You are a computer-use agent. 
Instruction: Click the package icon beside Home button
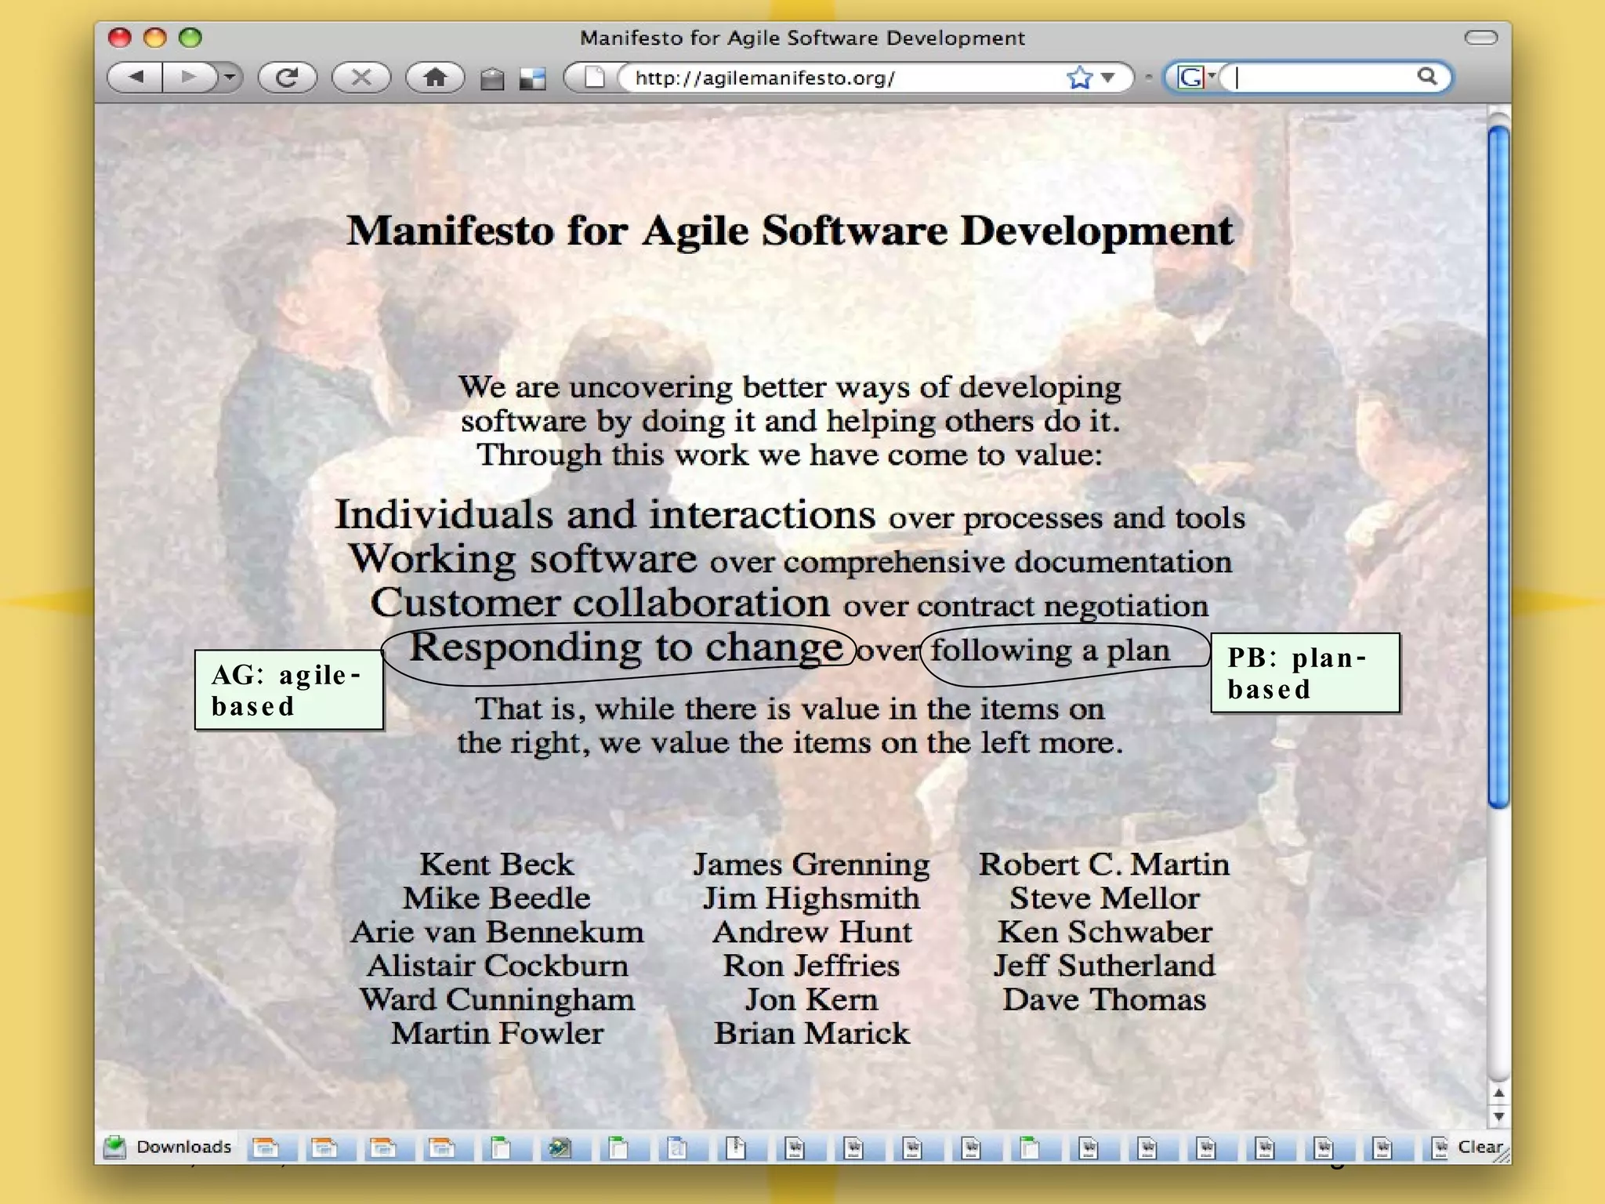(492, 78)
